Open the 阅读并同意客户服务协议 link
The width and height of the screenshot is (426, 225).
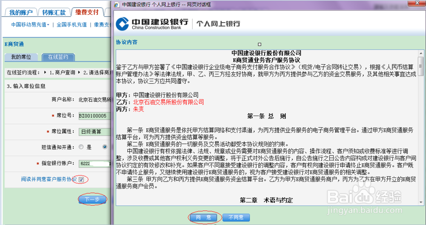coord(49,179)
